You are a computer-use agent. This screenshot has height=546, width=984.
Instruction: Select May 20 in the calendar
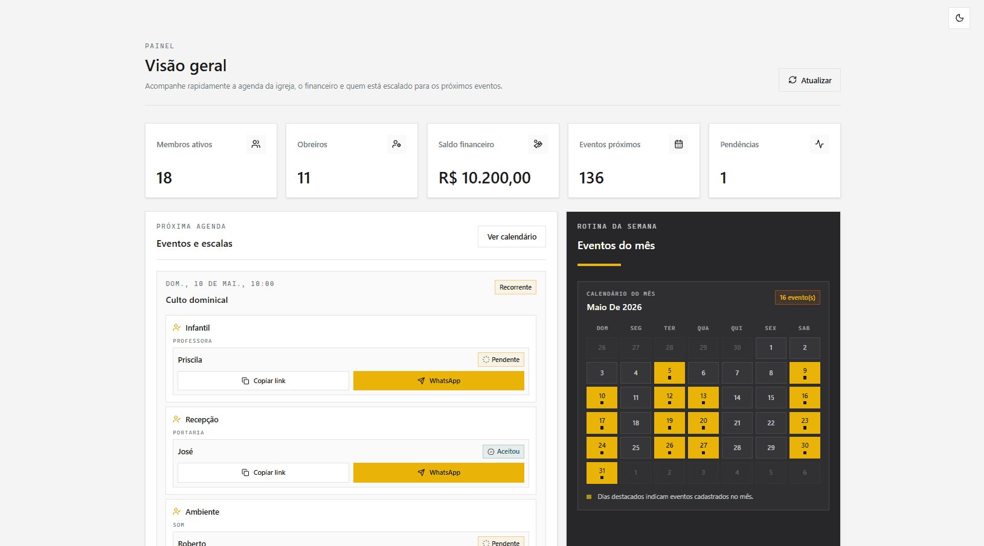point(703,423)
